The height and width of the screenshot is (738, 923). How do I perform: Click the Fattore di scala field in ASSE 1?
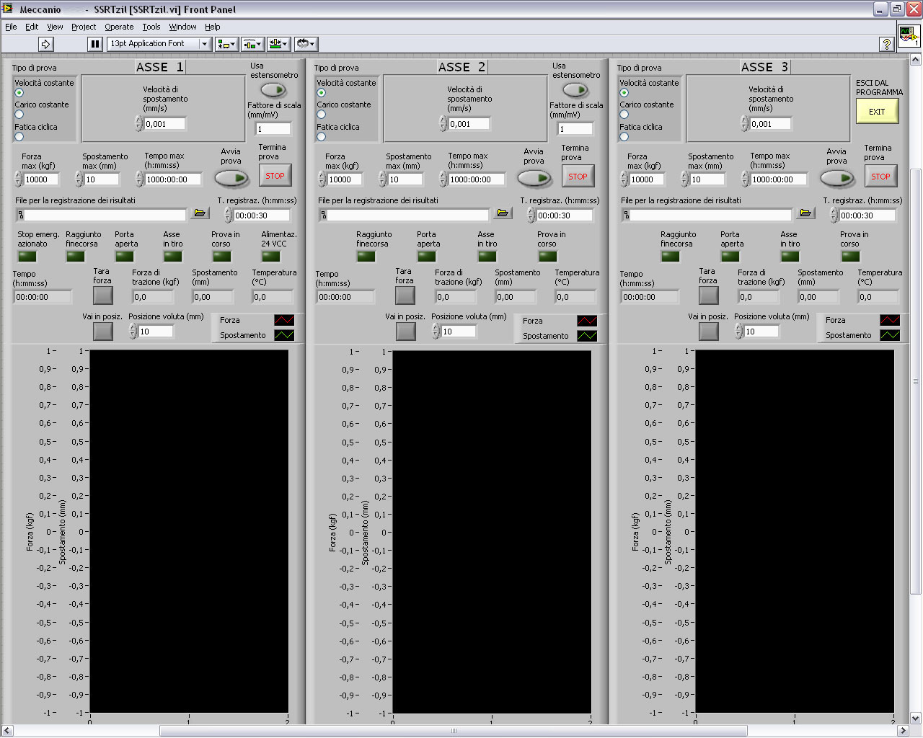[273, 128]
